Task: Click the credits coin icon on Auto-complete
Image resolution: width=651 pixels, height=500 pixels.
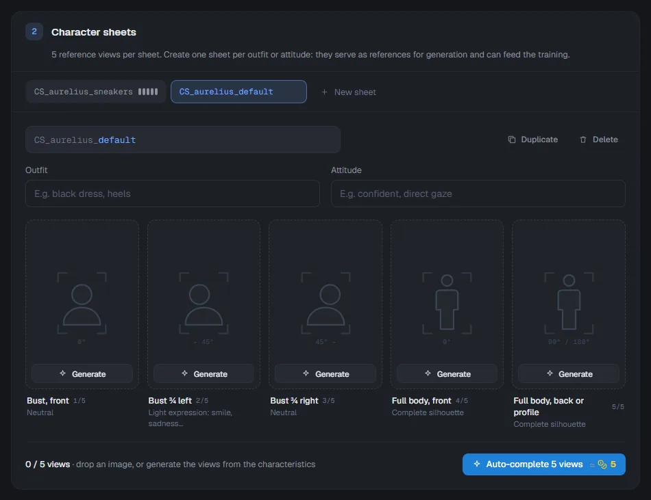Action: (602, 464)
